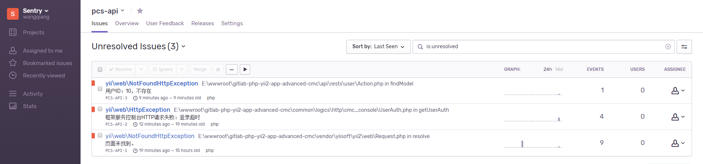Go to the User Feedback tab

(165, 23)
